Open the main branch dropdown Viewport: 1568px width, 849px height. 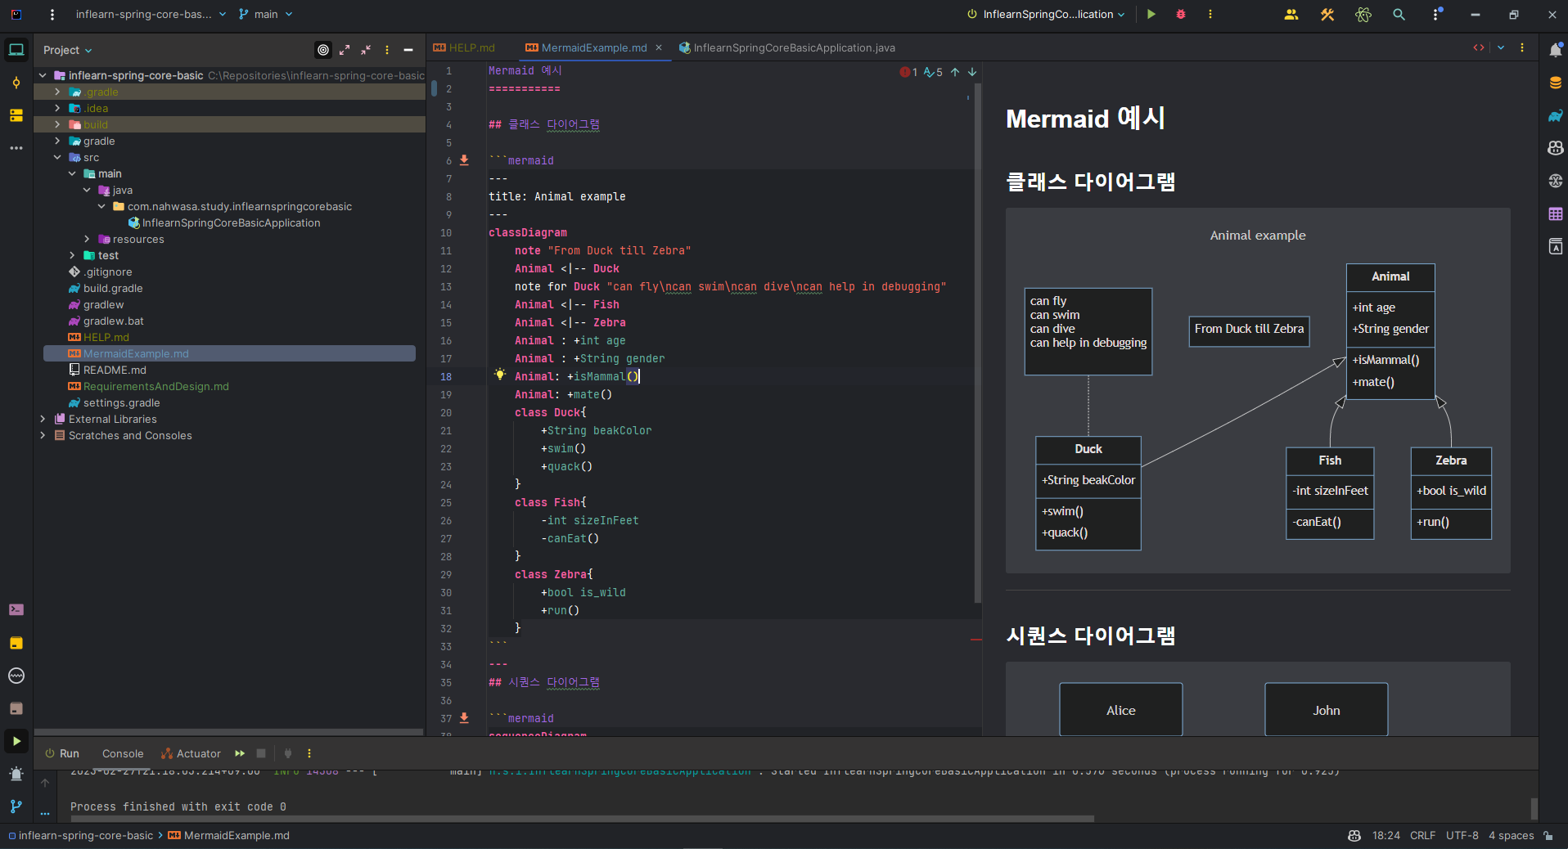pos(265,14)
